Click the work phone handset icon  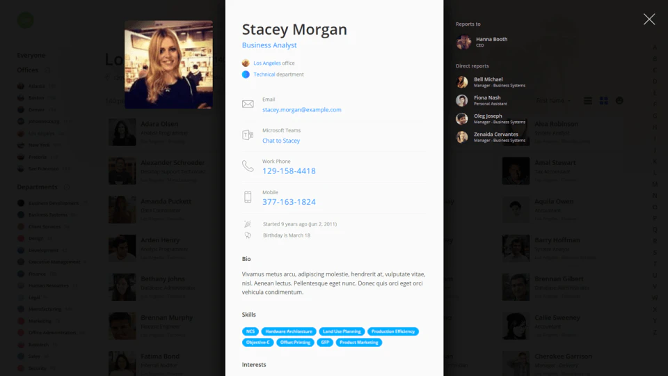coord(248,166)
